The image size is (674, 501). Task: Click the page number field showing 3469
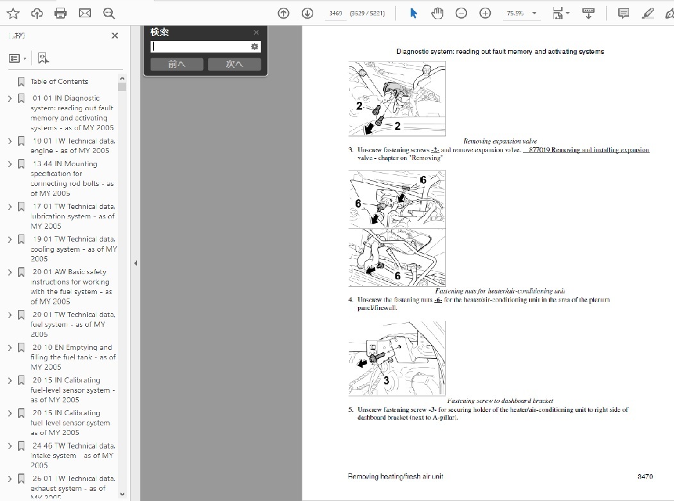(335, 13)
